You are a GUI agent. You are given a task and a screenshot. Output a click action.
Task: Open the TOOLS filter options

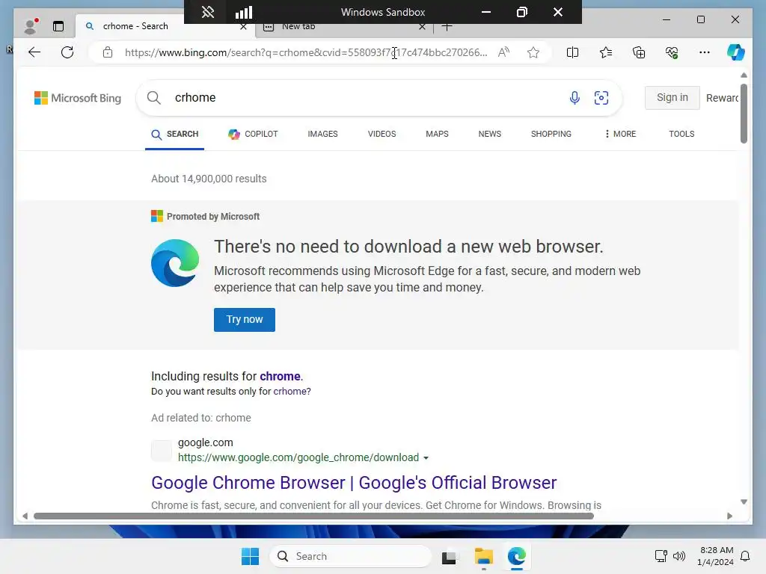pos(681,134)
